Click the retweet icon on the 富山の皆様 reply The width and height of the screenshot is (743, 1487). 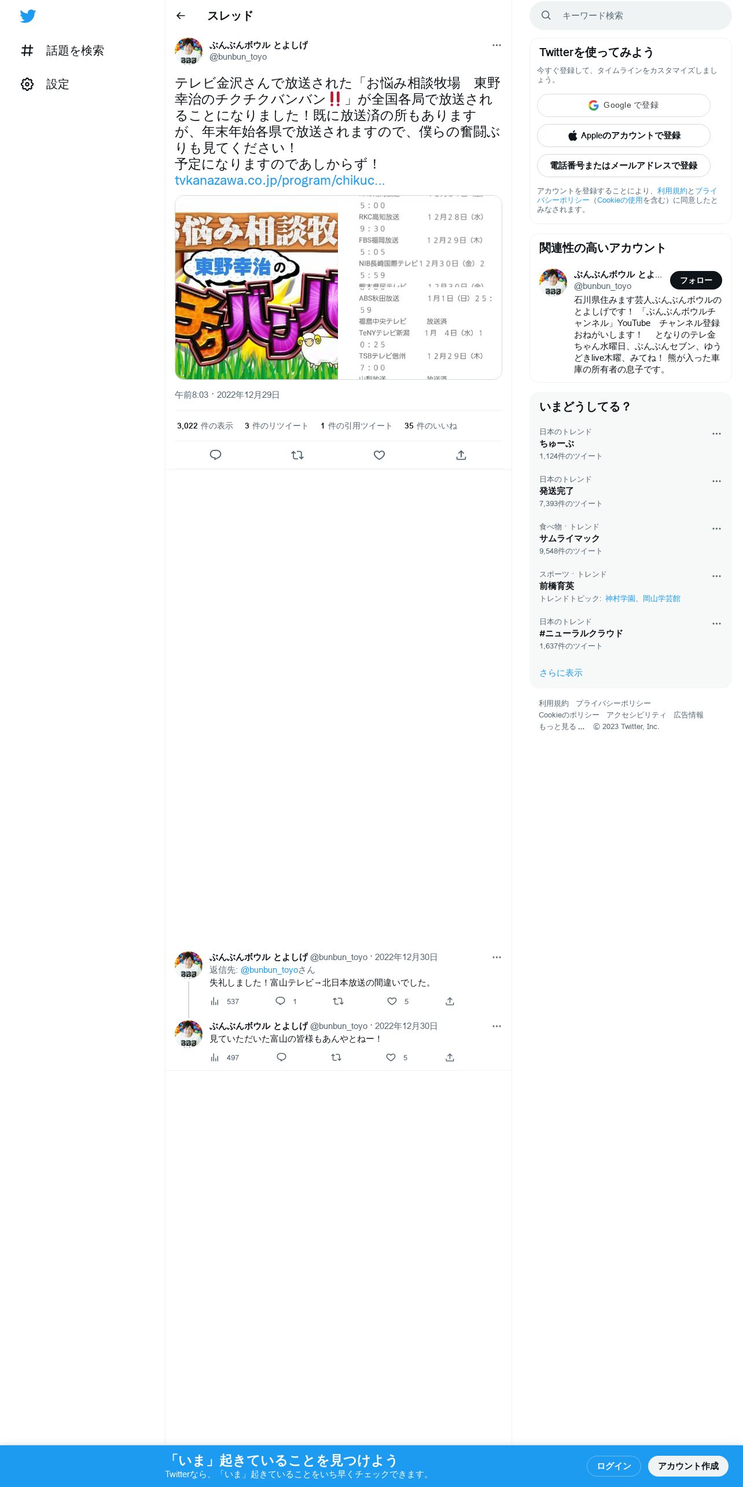(336, 1057)
